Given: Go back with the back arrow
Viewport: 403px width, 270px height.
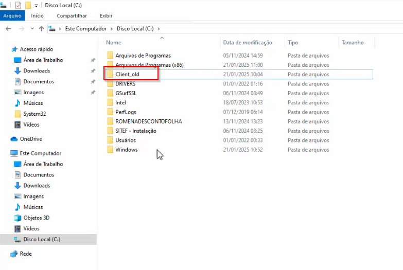Looking at the screenshot, I should (x=8, y=29).
